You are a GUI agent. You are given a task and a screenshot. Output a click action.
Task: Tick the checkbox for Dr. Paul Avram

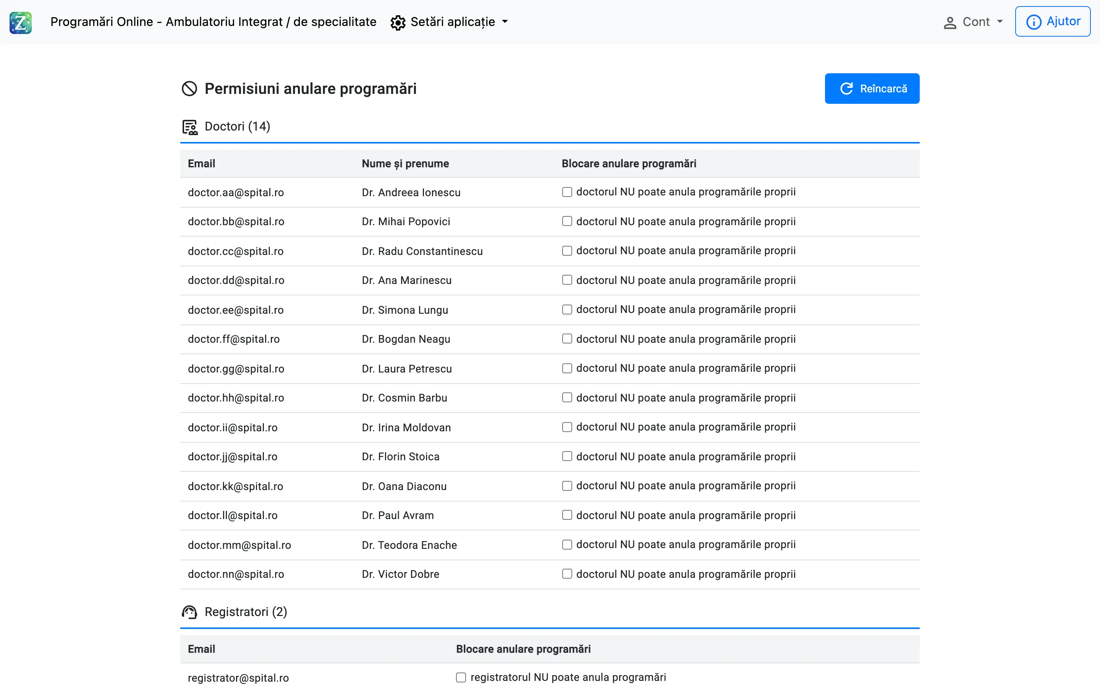coord(567,515)
